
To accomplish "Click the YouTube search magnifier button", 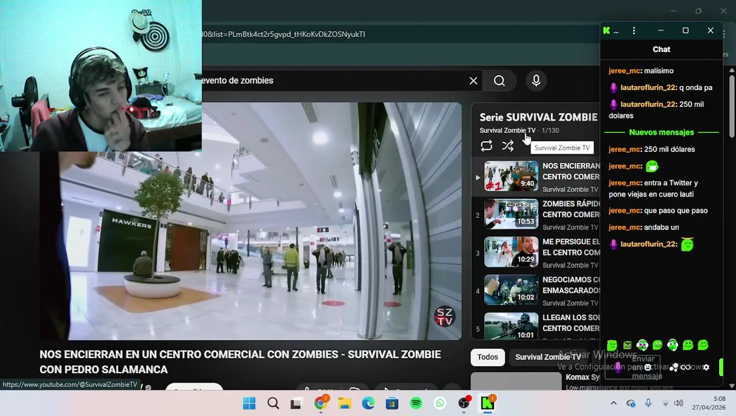I will pos(499,81).
